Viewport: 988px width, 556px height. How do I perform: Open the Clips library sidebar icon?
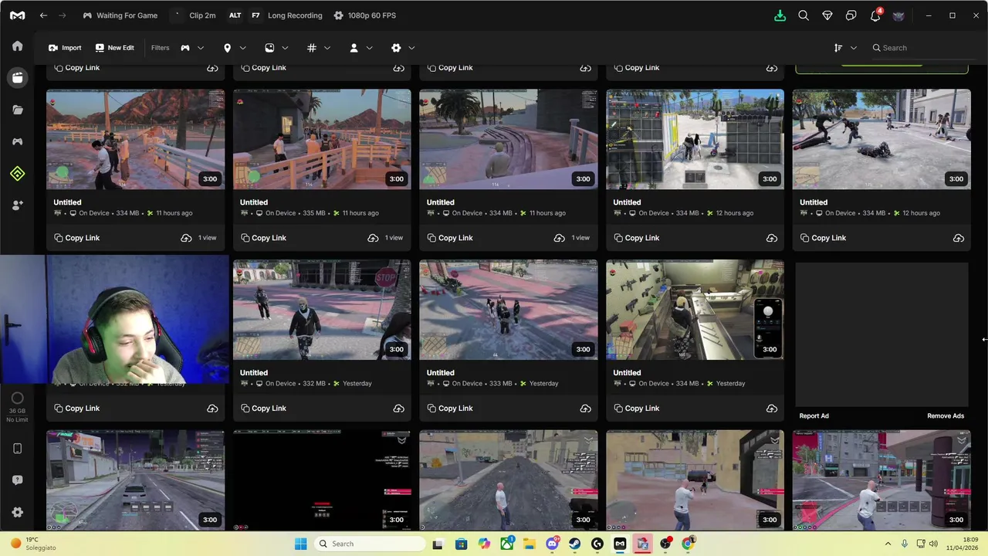(x=17, y=77)
